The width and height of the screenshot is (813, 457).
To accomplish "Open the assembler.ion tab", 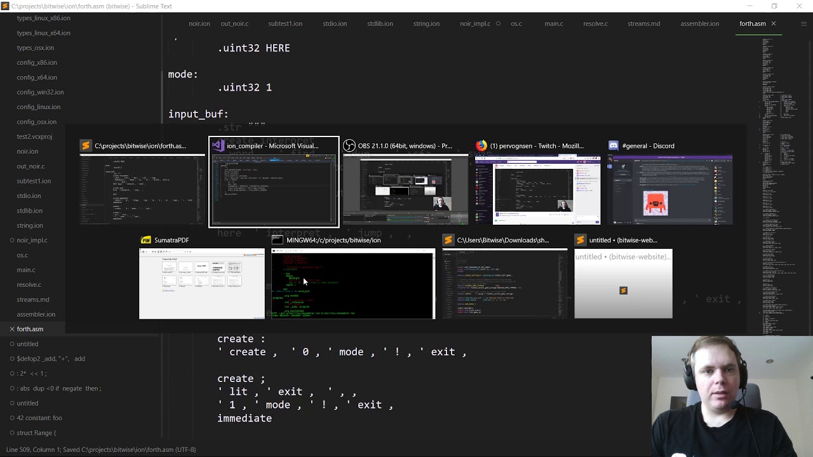I will (x=700, y=23).
